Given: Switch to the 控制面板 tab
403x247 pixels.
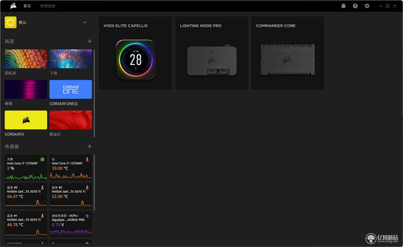Looking at the screenshot, I should click(48, 6).
